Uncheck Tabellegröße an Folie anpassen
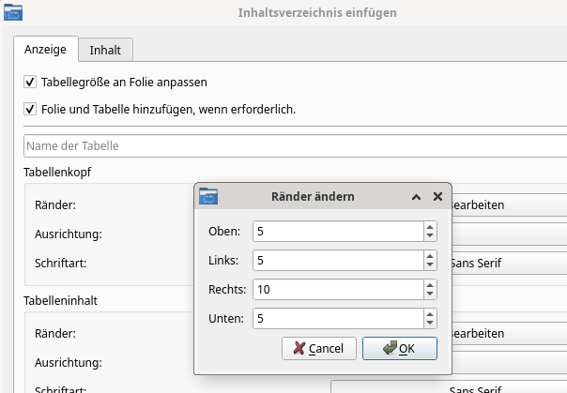Viewport: 567px width, 393px height. click(30, 83)
